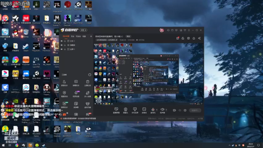263x148 pixels.
Task: Toggle the preview eye icon in bottom bar
Action: click(180, 110)
